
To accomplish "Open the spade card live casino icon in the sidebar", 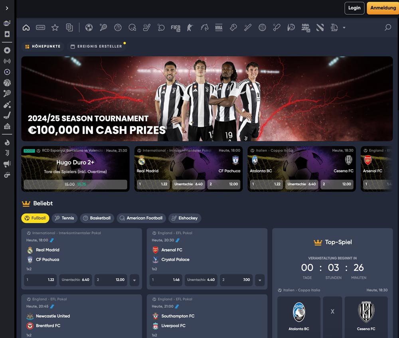I will pyautogui.click(x=7, y=34).
